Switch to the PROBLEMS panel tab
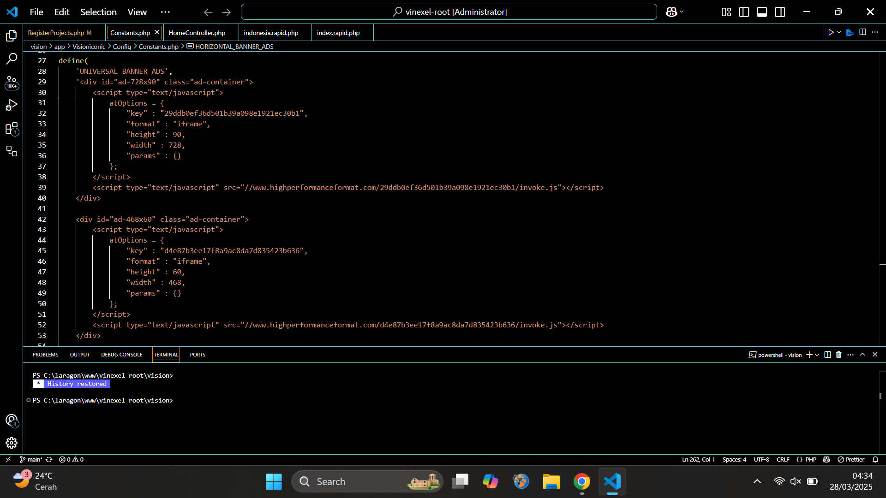 [x=45, y=355]
